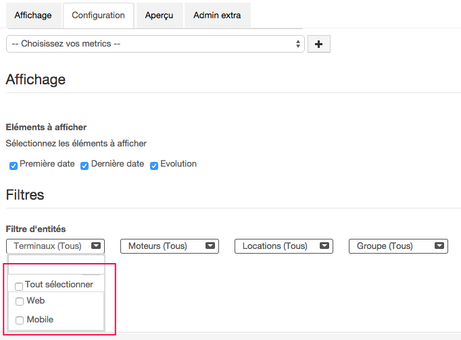
Task: Click the Filtres section heading
Action: [25, 195]
